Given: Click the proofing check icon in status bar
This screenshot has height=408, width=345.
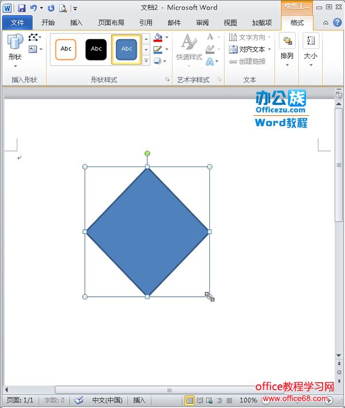Looking at the screenshot, I should tap(79, 400).
